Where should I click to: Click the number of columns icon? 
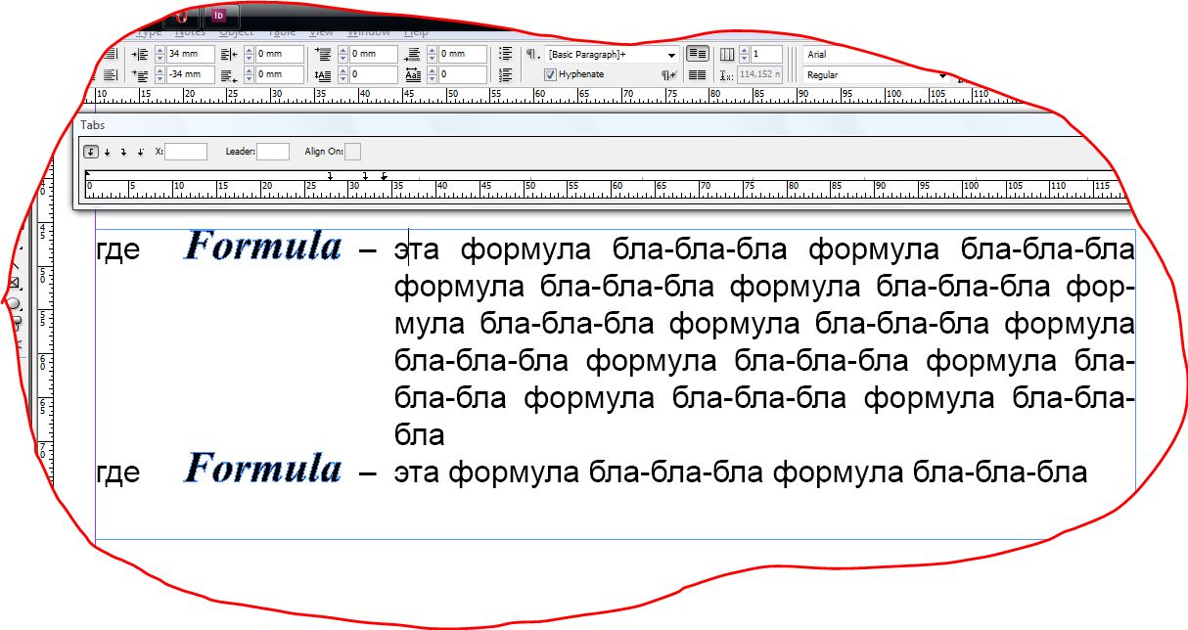pyautogui.click(x=727, y=55)
